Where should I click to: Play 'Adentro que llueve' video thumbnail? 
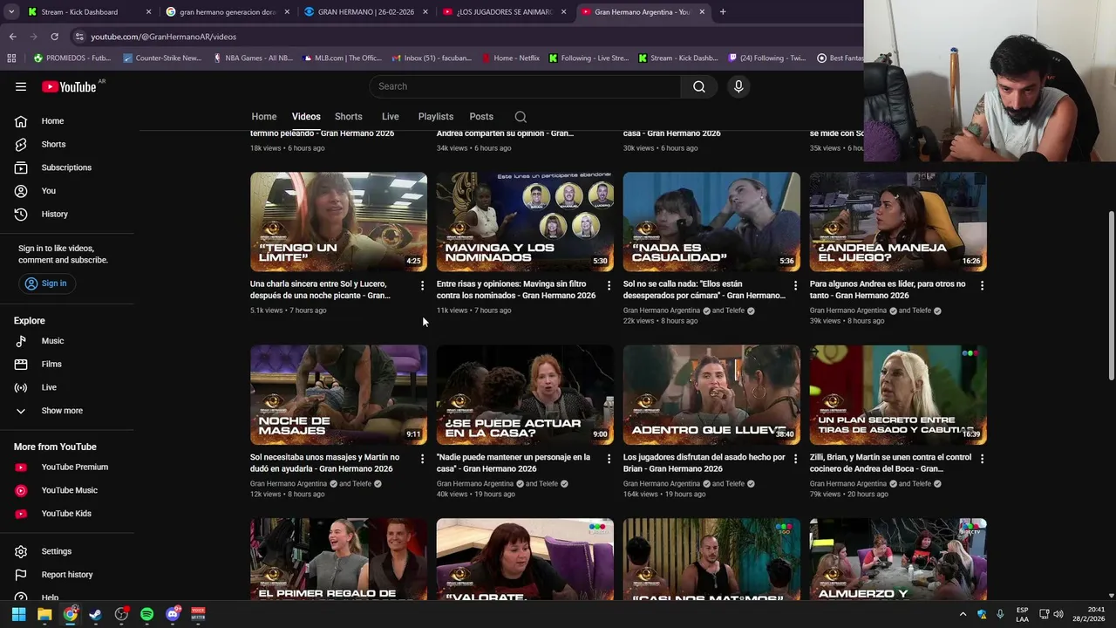pos(711,395)
